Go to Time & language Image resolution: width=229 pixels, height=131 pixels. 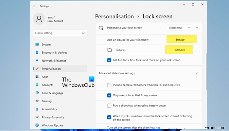pos(60,93)
